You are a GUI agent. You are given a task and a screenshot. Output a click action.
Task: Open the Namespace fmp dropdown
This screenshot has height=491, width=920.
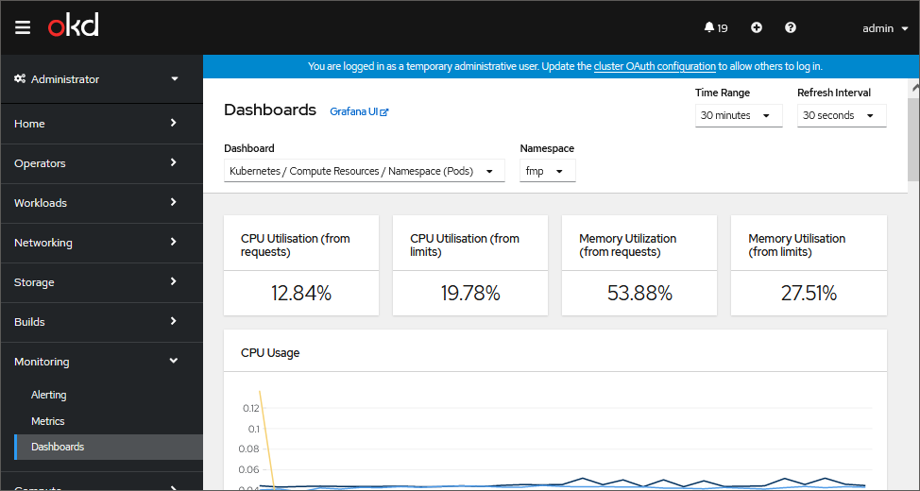(547, 171)
